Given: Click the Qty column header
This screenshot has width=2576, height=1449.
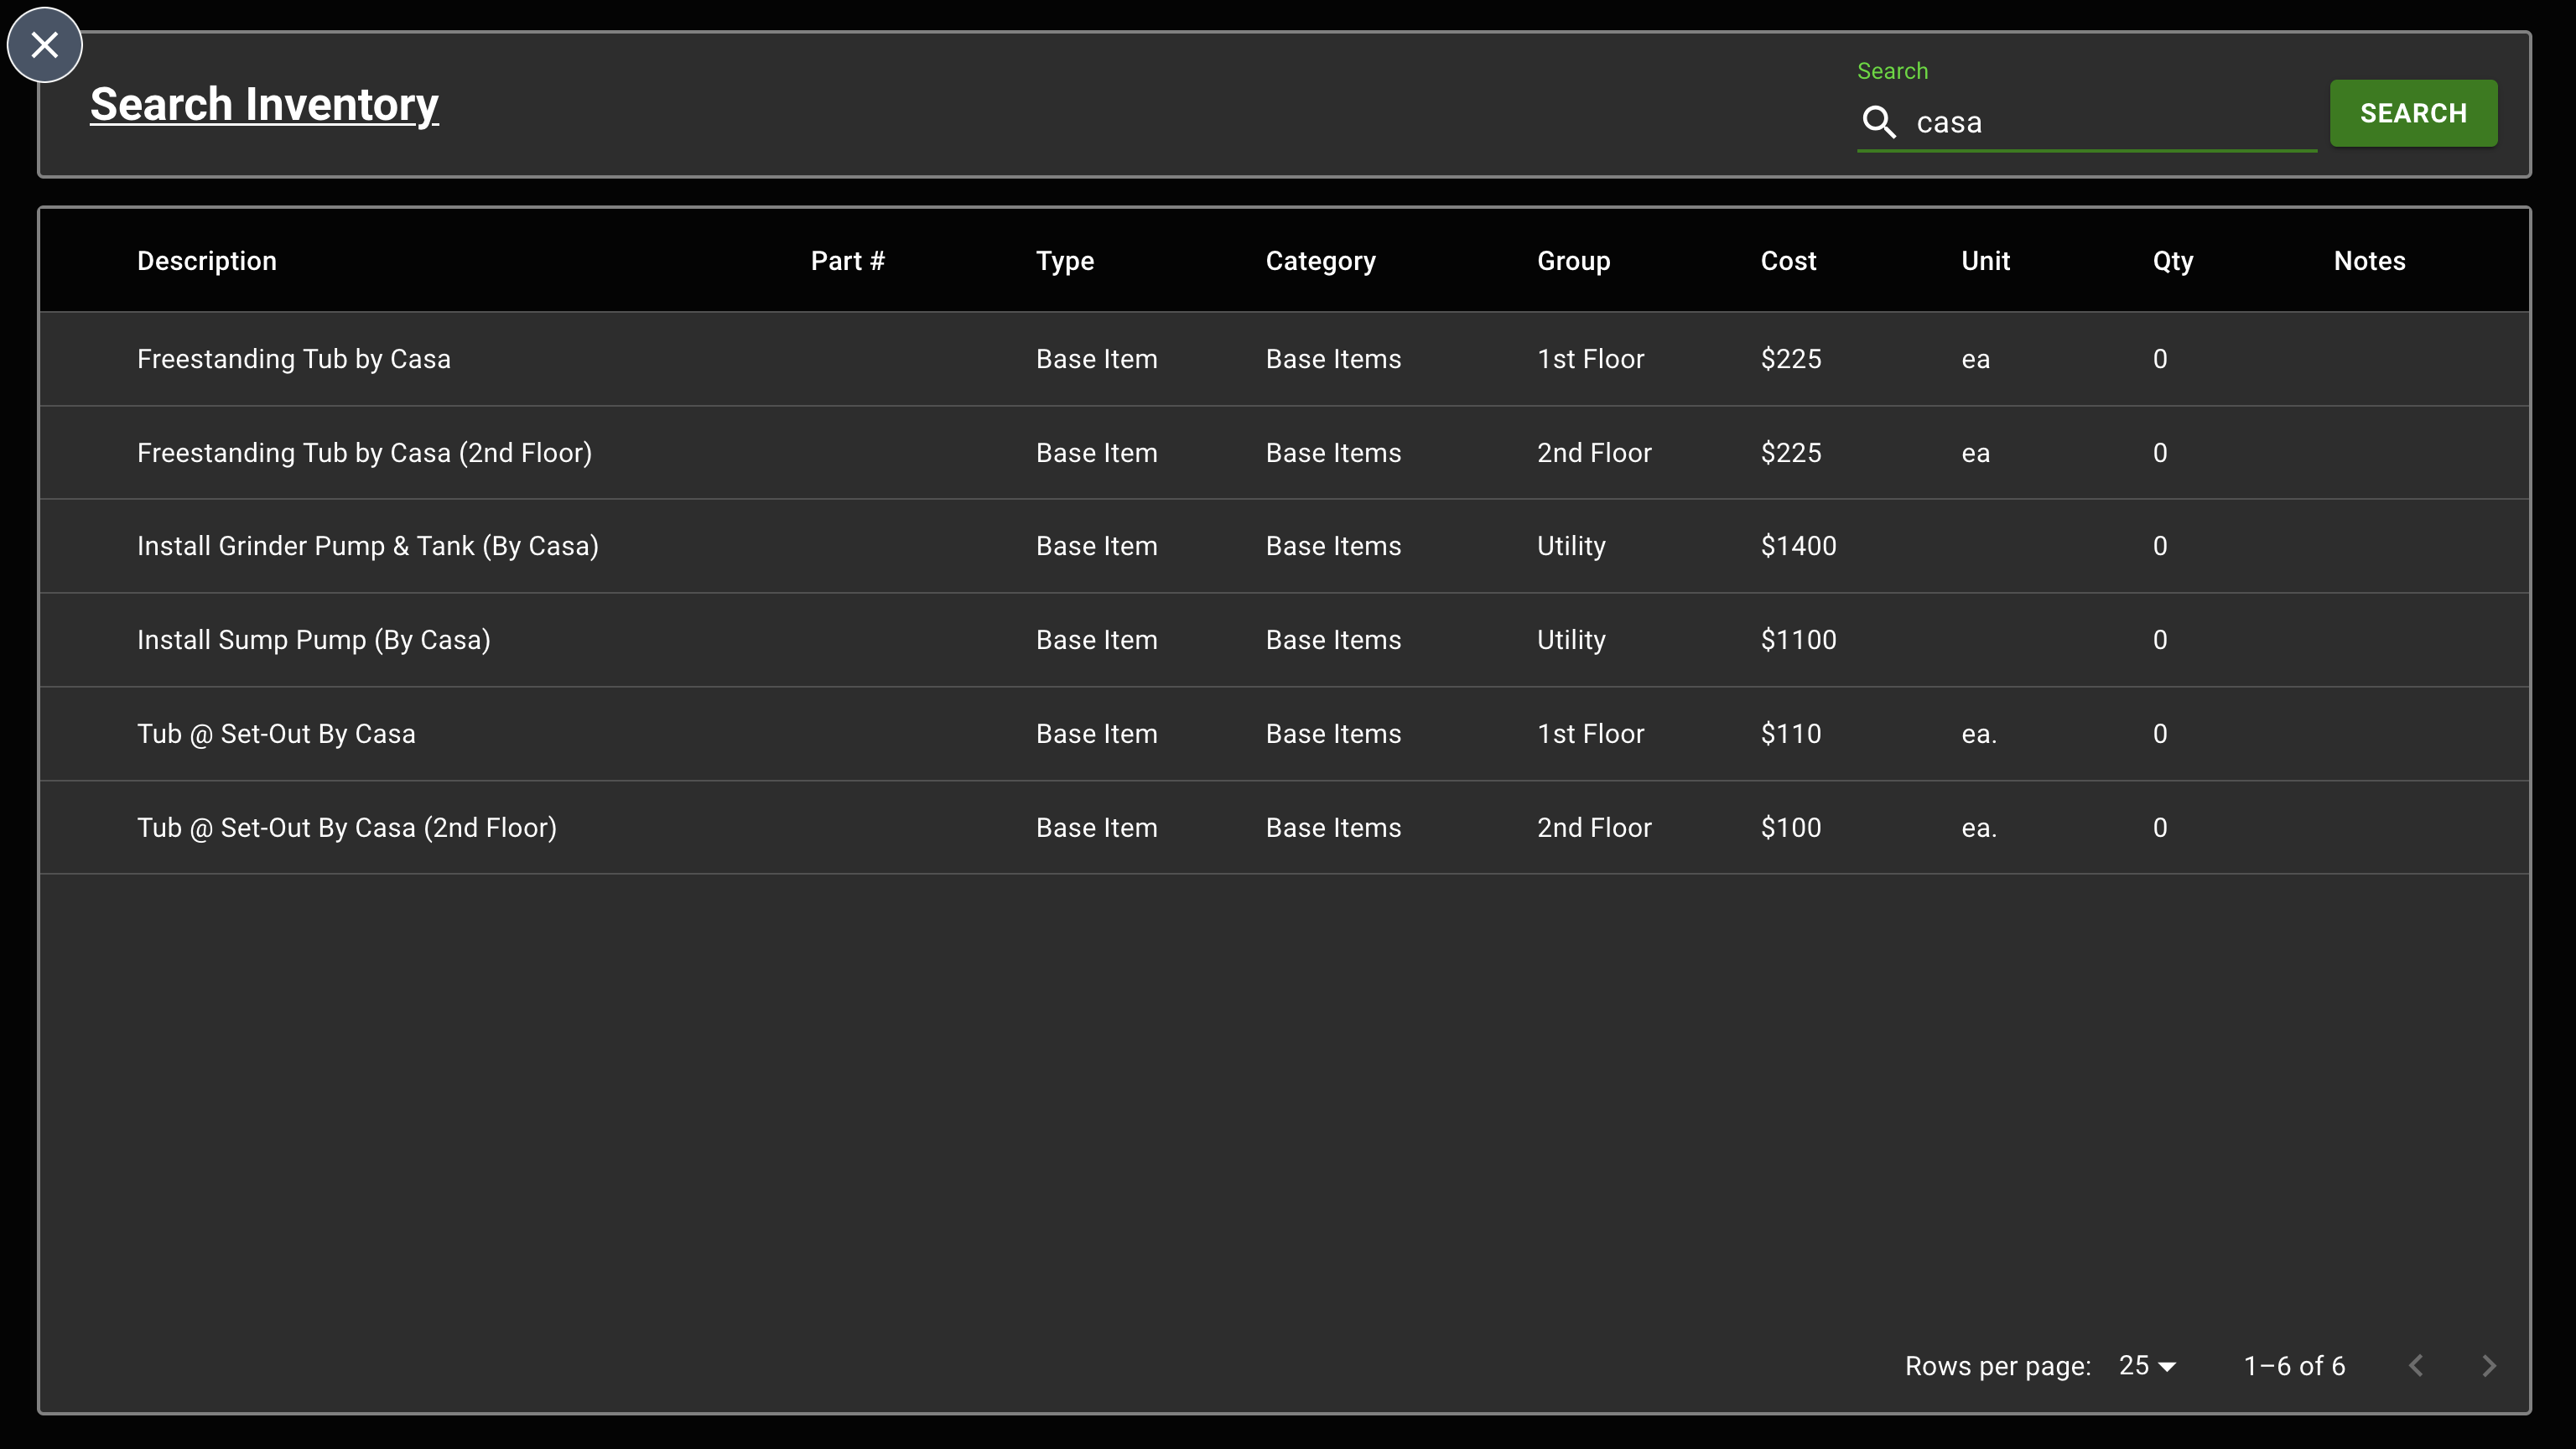Looking at the screenshot, I should (x=2172, y=260).
